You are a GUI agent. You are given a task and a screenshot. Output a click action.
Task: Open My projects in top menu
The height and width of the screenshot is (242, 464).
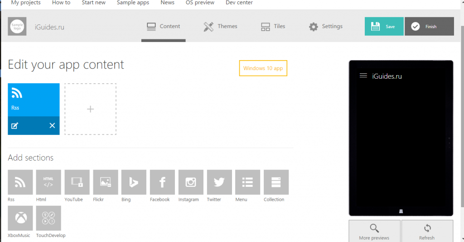pos(26,3)
